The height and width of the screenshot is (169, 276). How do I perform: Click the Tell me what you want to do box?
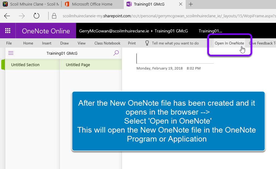[175, 43]
